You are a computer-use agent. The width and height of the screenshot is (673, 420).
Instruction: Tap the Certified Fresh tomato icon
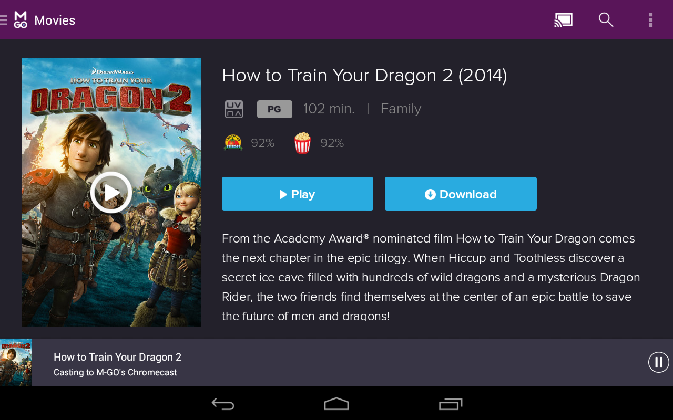pos(233,143)
